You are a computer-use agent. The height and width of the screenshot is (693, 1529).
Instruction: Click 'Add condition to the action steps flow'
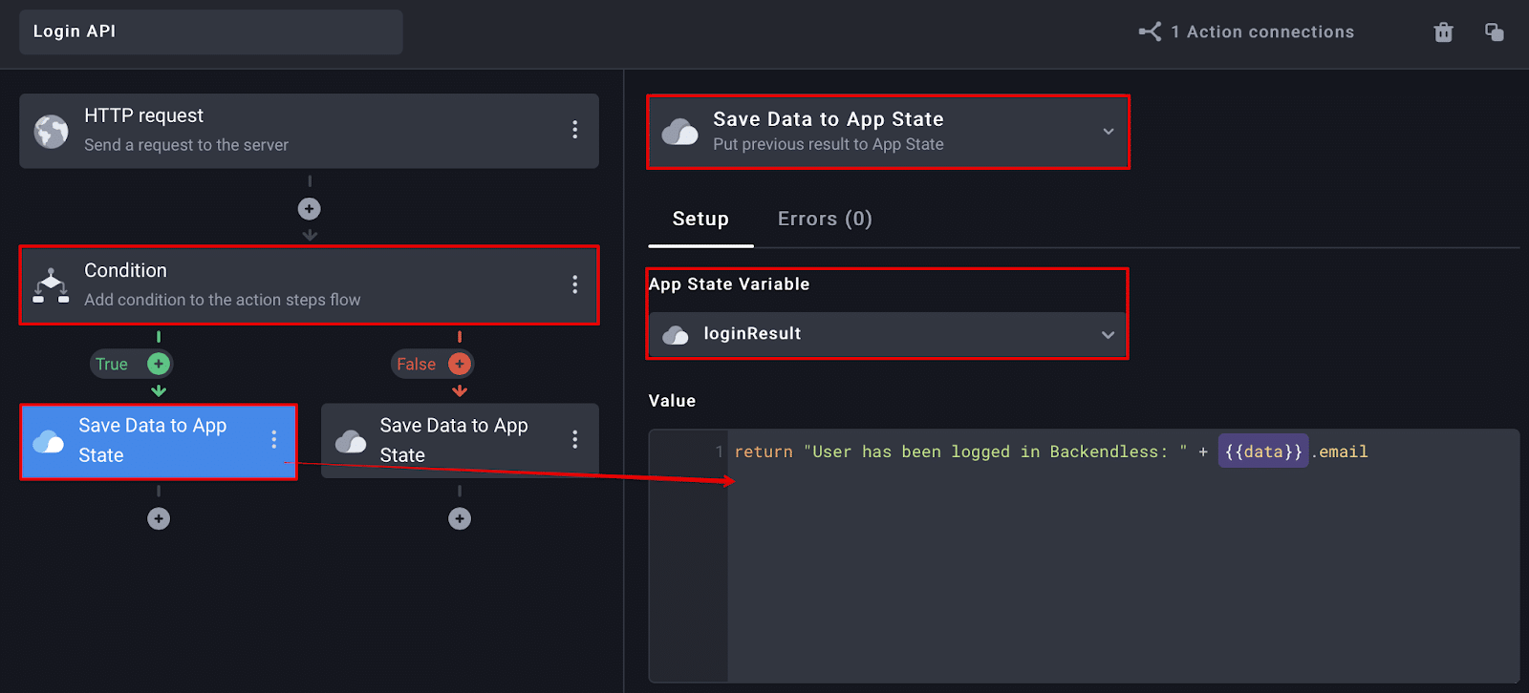coord(223,300)
